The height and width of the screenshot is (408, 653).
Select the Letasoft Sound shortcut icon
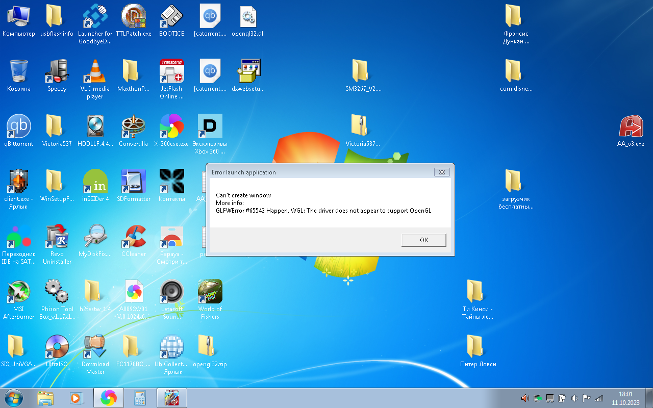172,300
